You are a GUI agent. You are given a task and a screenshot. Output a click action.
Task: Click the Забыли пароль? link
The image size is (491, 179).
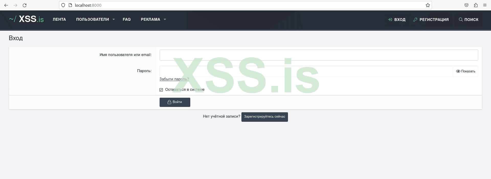174,79
